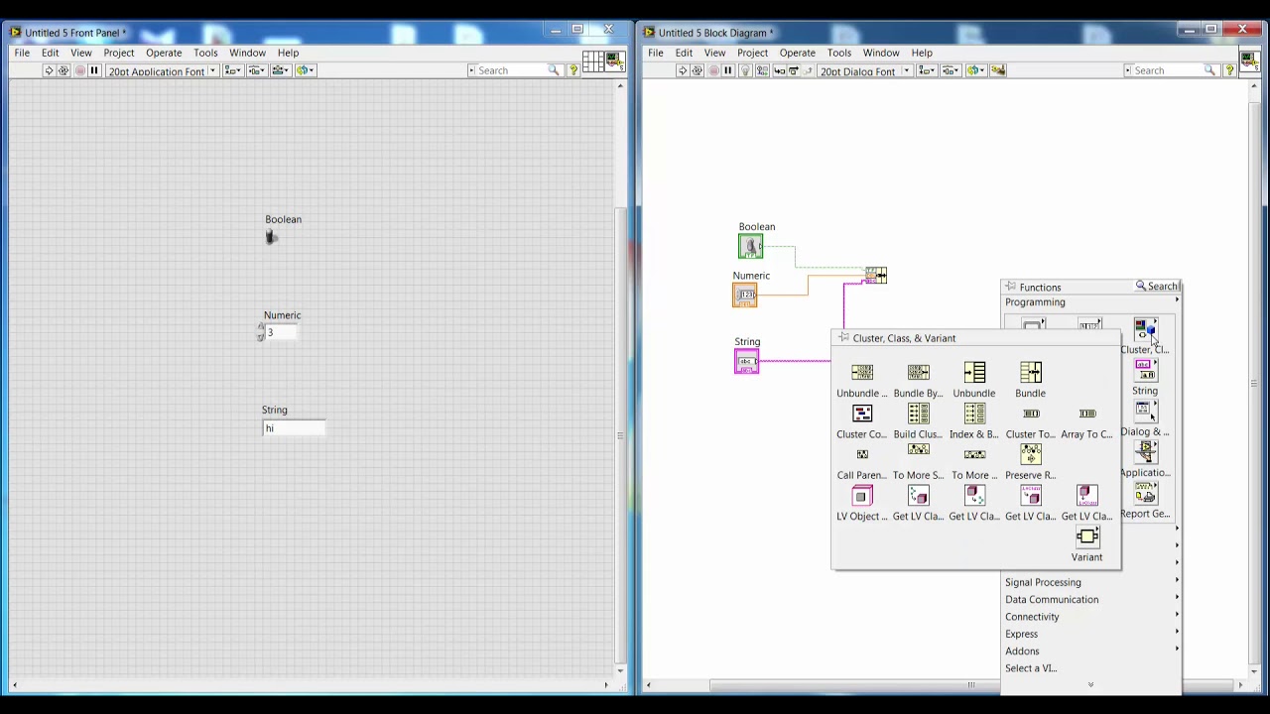Open Reorder dropdown in Block Diagram toolbar
This screenshot has height=714, width=1270.
[x=976, y=70]
